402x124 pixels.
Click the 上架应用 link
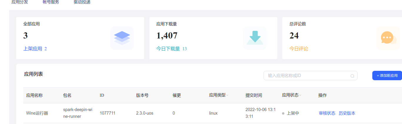33,49
